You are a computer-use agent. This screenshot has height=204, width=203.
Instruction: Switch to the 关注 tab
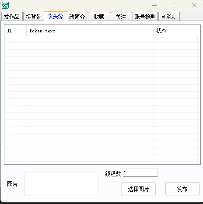[x=121, y=17]
